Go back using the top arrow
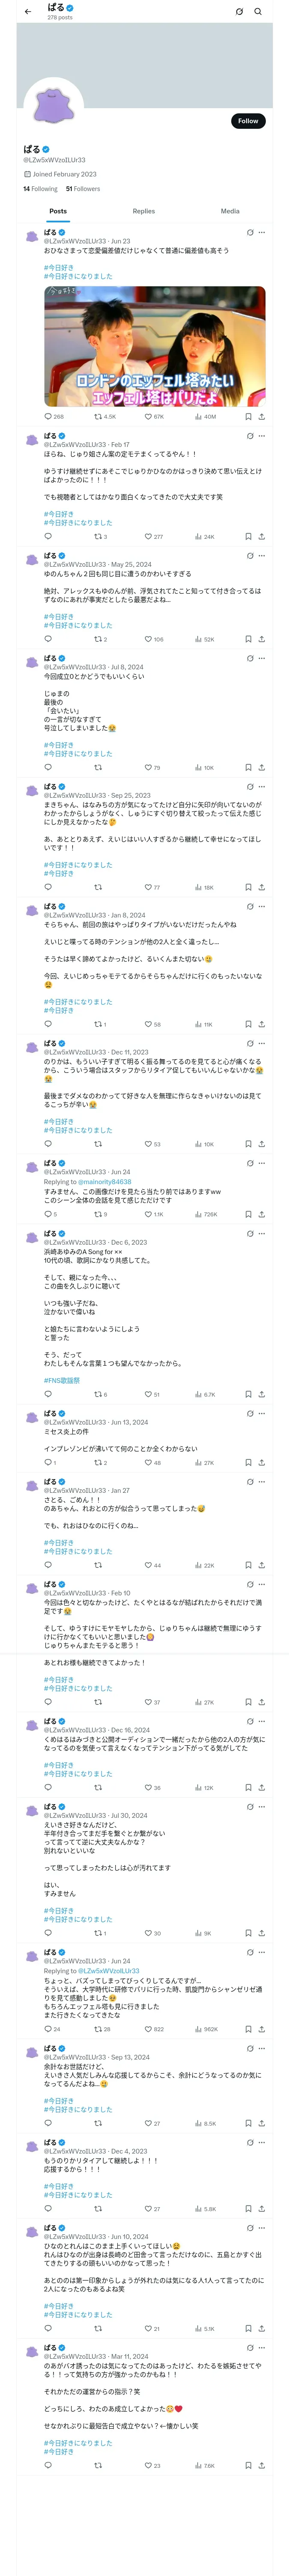The width and height of the screenshot is (289, 2576). point(28,11)
